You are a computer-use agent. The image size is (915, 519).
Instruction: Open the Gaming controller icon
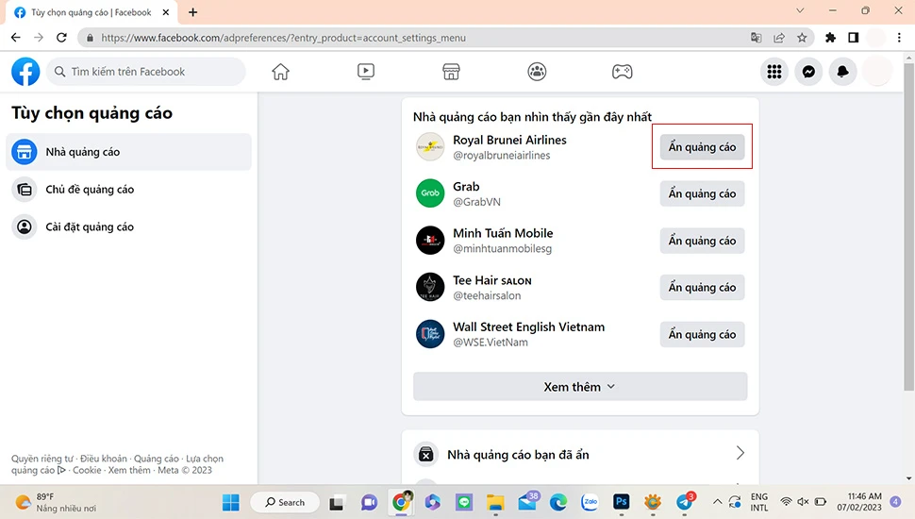point(622,72)
